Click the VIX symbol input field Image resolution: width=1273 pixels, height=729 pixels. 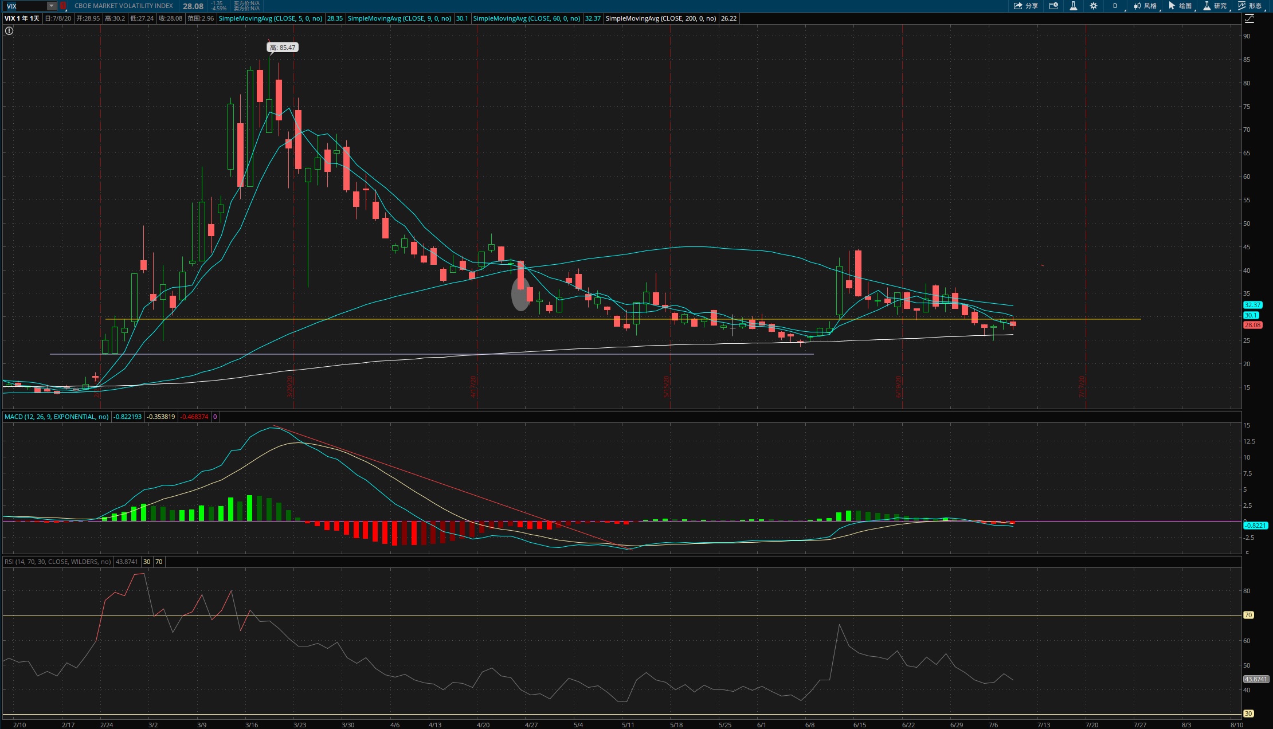point(25,6)
